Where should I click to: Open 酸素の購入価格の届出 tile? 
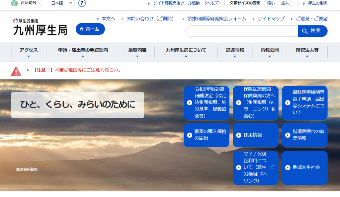tap(207, 135)
